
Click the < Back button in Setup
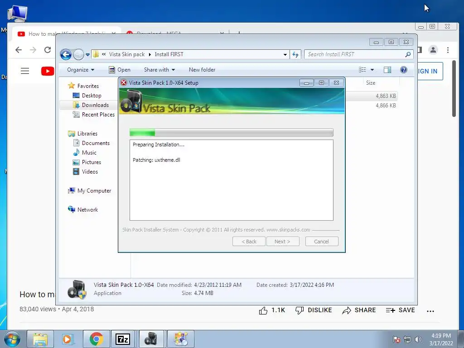249,242
